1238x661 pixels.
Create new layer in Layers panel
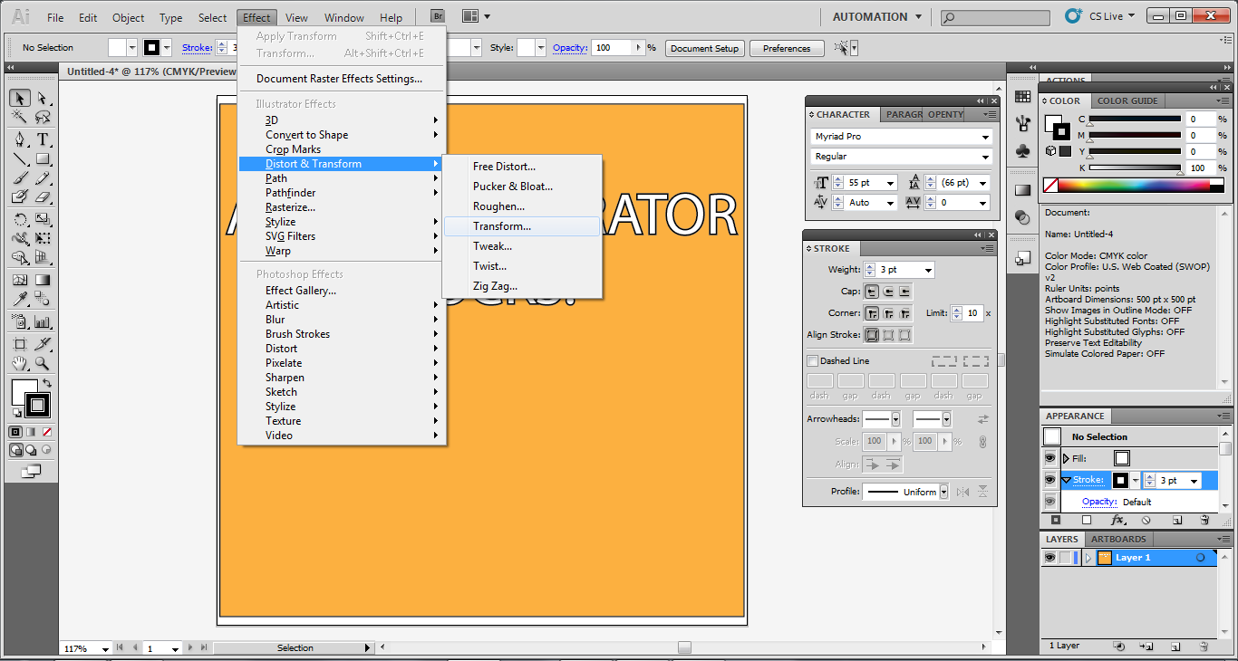pyautogui.click(x=1175, y=647)
